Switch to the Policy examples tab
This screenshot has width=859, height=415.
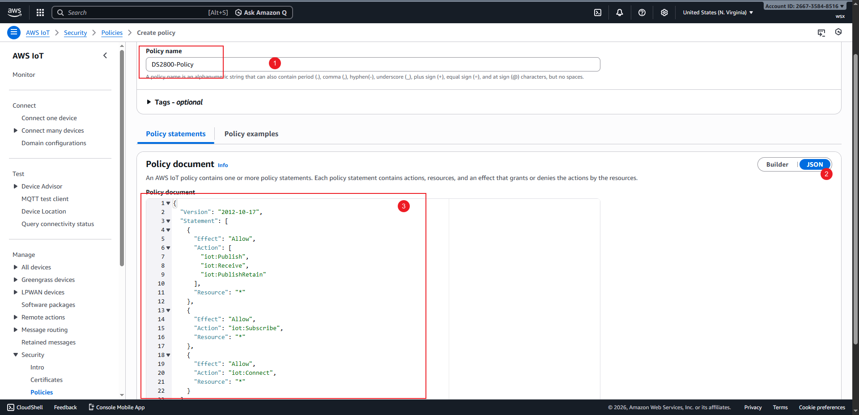(251, 134)
